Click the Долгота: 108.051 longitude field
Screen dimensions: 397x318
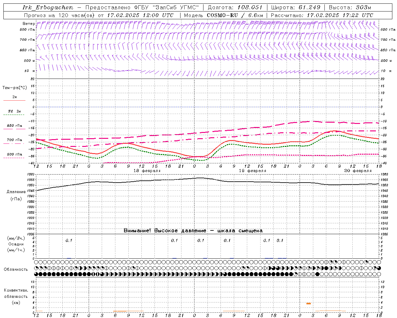(235, 7)
